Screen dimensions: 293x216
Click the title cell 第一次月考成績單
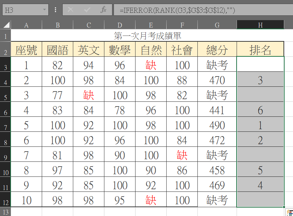148,36
